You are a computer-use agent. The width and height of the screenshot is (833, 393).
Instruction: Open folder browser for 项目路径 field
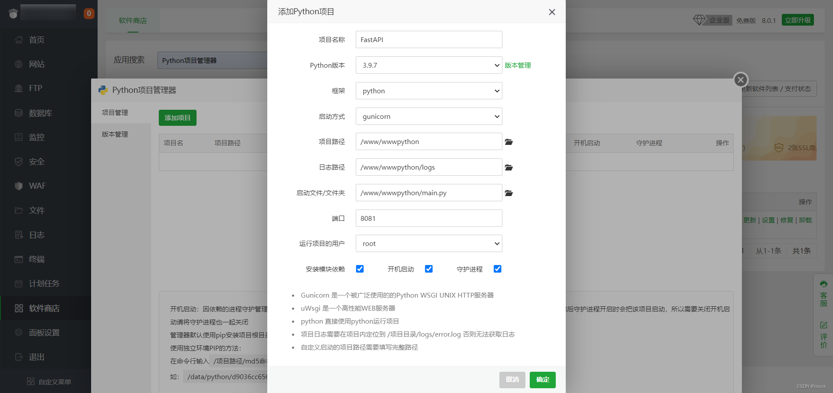(509, 142)
